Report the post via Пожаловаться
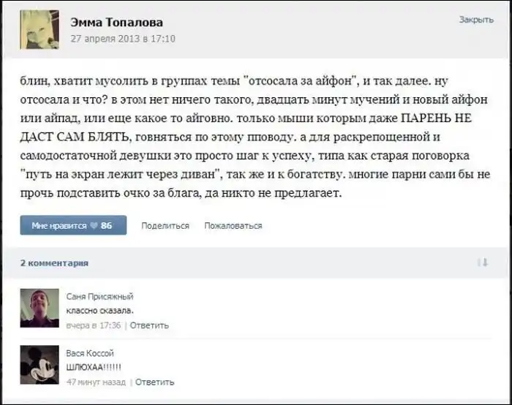Screen dimensions: 512x405 pos(233,225)
